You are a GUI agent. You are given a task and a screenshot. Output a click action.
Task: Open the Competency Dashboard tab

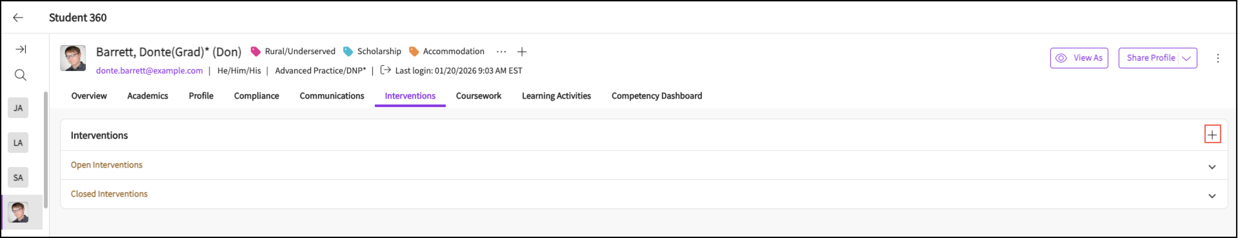(656, 96)
